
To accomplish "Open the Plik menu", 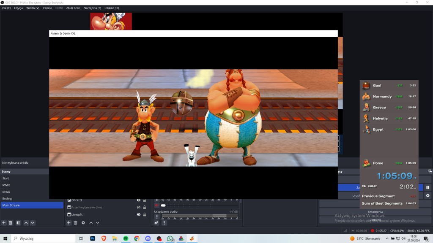I will [6, 8].
